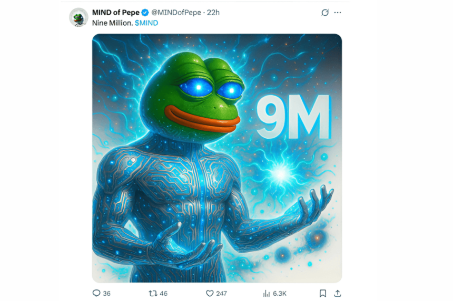Click the repost arrows icon
This screenshot has width=453, height=301.
(153, 293)
